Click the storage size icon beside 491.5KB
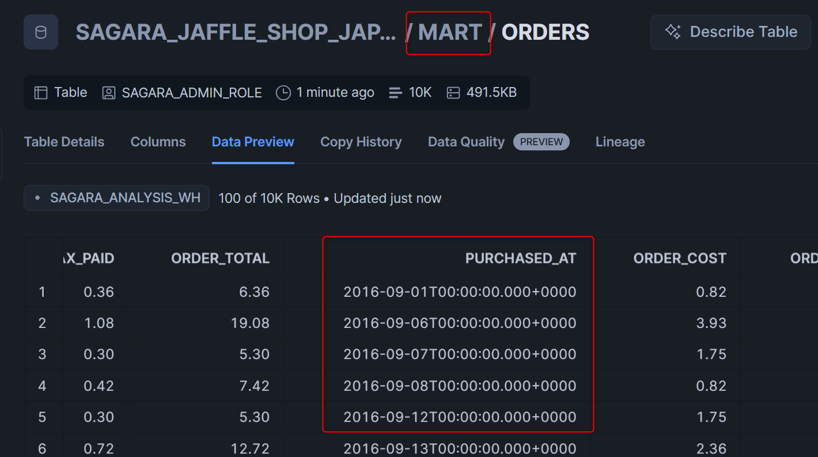818x457 pixels. [453, 93]
